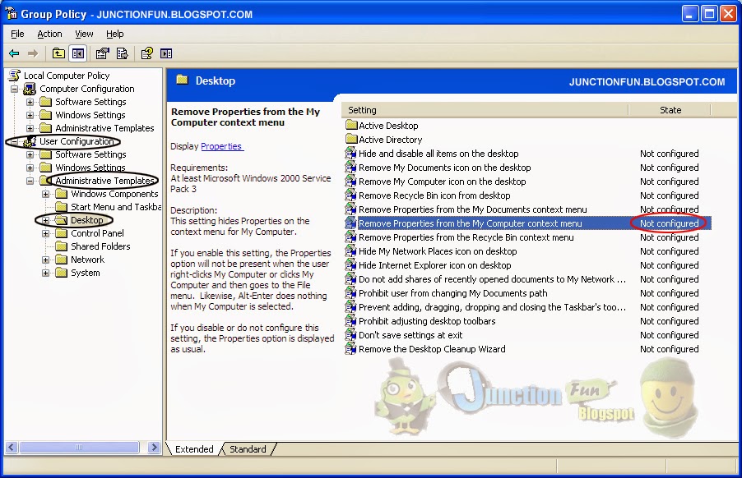Image resolution: width=742 pixels, height=478 pixels.
Task: Select System folder in the tree
Action: (x=86, y=273)
